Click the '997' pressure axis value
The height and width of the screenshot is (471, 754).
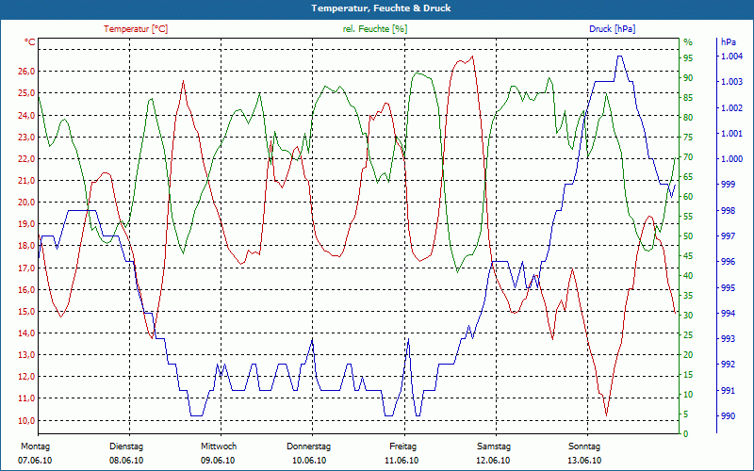(727, 236)
